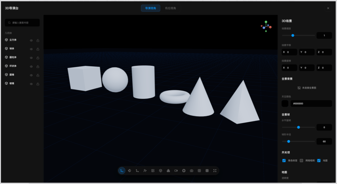
Task: Click the 球形半径 value field showing 60
Action: coord(324,141)
